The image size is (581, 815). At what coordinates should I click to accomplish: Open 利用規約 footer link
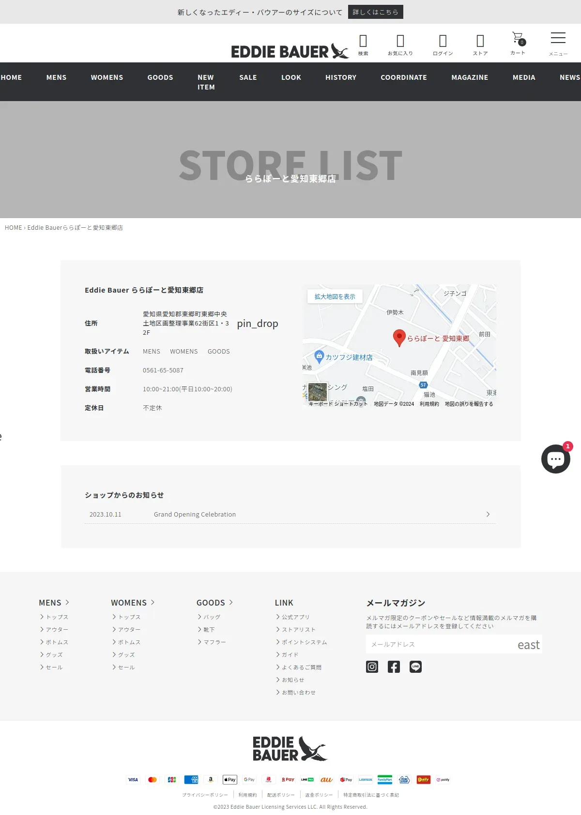tap(247, 795)
